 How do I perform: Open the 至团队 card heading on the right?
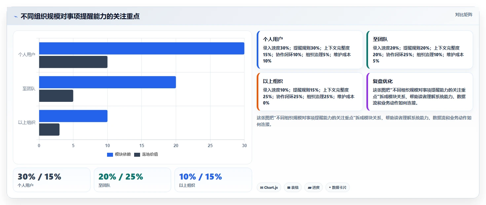tap(380, 39)
